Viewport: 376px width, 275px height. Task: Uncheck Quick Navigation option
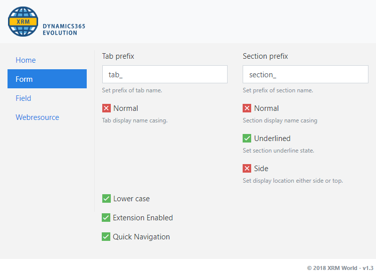(x=106, y=236)
